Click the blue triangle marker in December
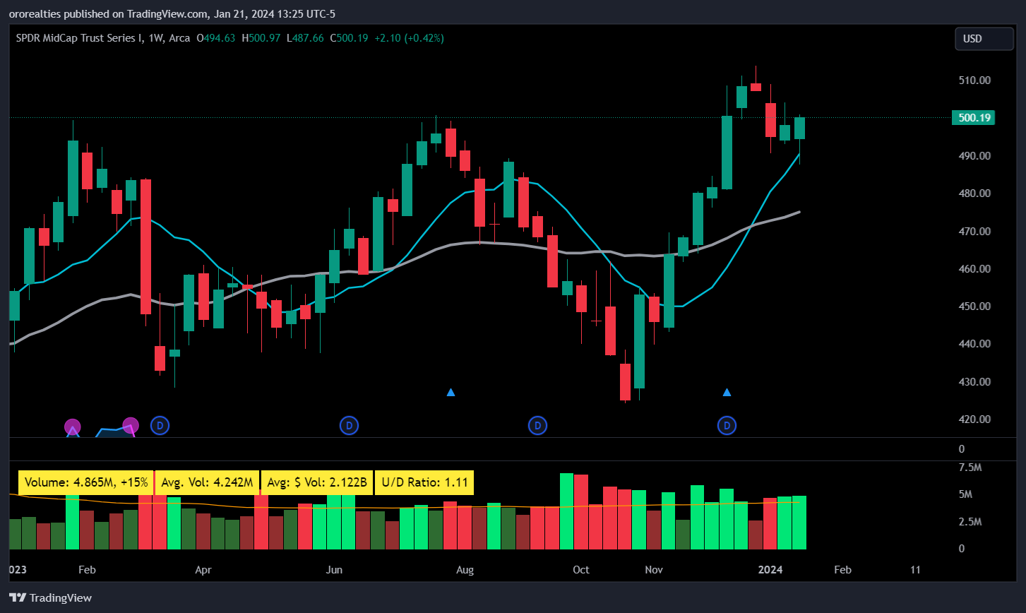 pyautogui.click(x=727, y=392)
